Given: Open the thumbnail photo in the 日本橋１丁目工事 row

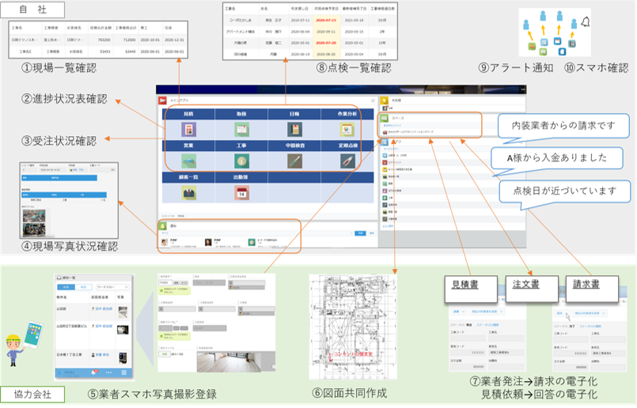Looking at the screenshot, I should [123, 358].
